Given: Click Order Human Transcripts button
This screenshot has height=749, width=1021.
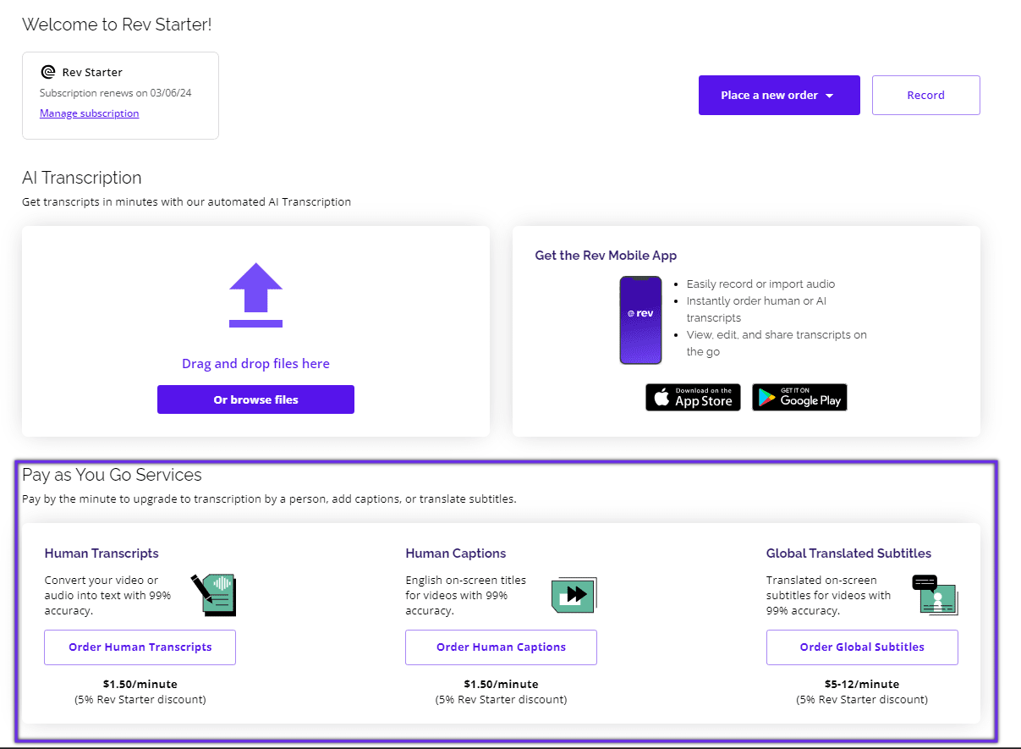Looking at the screenshot, I should point(140,647).
